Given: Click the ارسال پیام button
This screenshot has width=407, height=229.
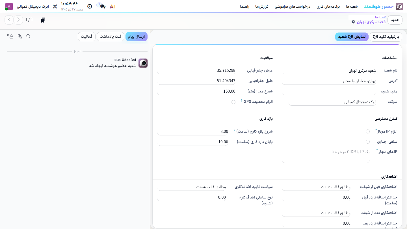Looking at the screenshot, I should tap(137, 36).
